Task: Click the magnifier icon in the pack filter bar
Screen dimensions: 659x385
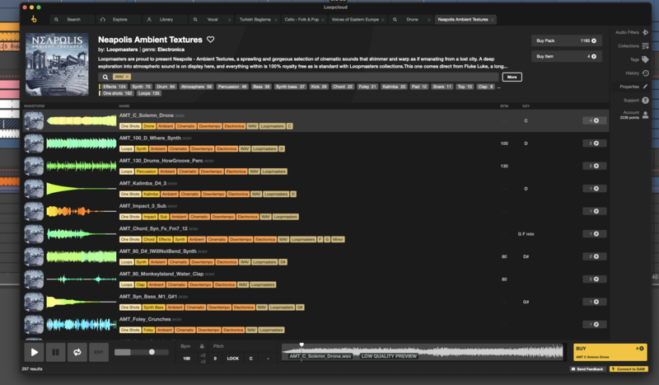Action: point(105,77)
